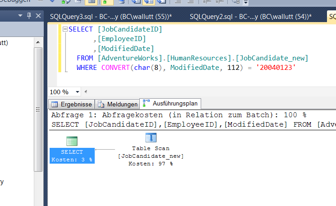Switch to SQLQuery2.sql tab
The image size is (336, 206).
250,17
